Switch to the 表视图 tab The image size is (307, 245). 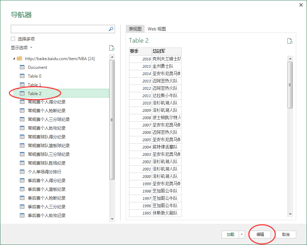135,29
